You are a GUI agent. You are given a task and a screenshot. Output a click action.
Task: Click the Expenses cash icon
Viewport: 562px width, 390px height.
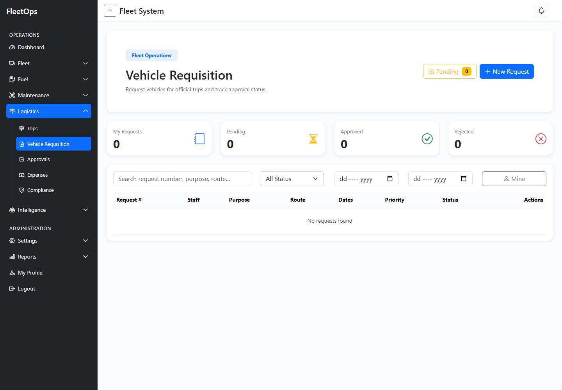pos(22,175)
